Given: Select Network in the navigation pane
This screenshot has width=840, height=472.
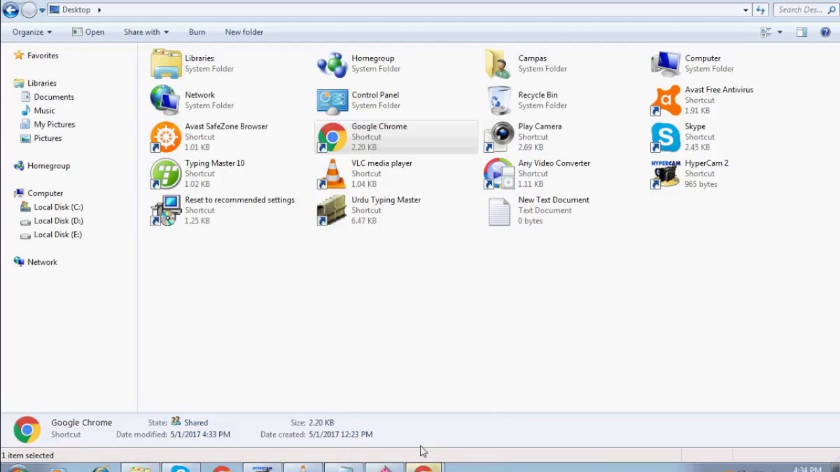Looking at the screenshot, I should pos(42,262).
